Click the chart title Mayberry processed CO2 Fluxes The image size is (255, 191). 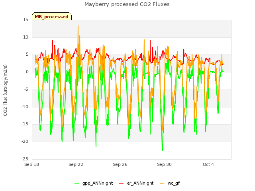127,4
